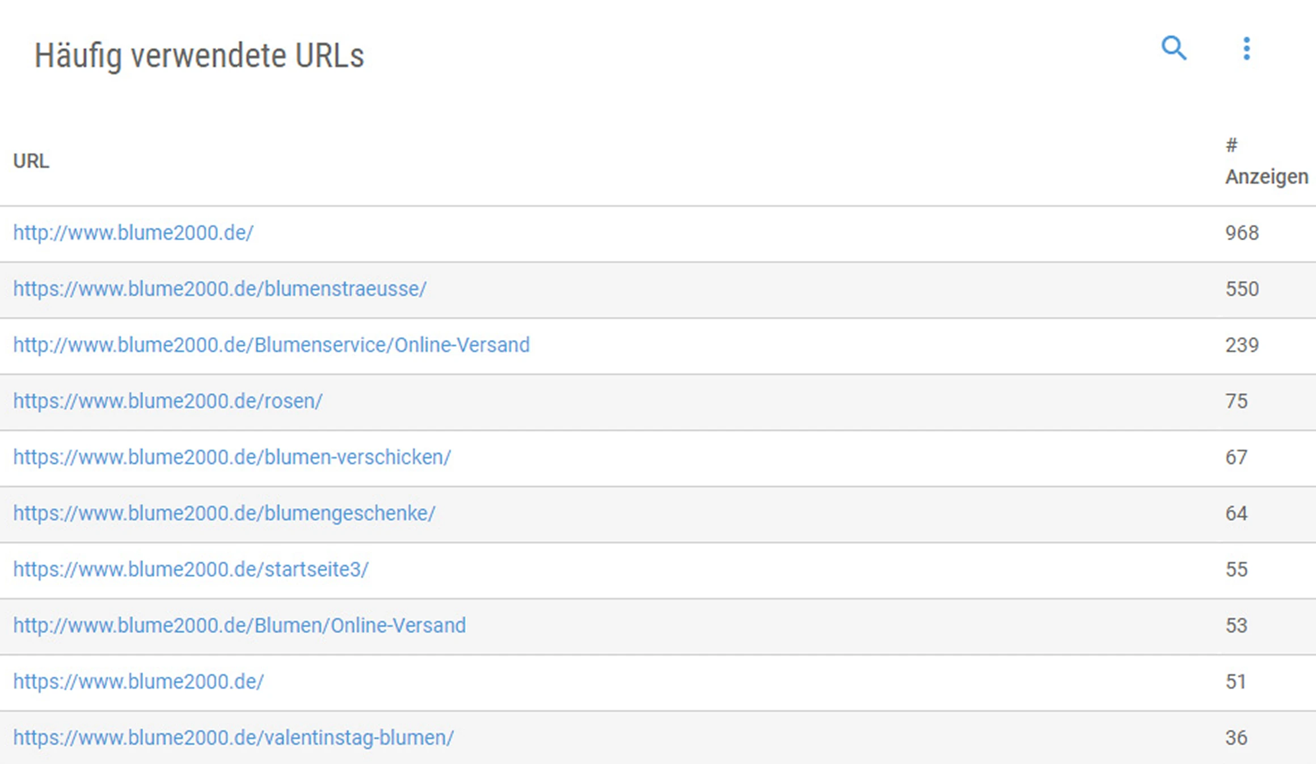Open the Blumen/Online-Versand link
This screenshot has width=1316, height=764.
pyautogui.click(x=239, y=626)
